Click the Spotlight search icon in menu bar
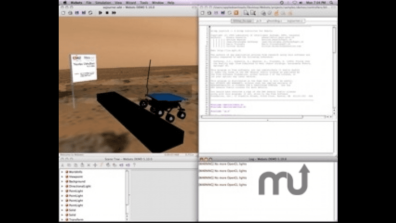Viewport: 396px width, 223px height. pyautogui.click(x=331, y=3)
